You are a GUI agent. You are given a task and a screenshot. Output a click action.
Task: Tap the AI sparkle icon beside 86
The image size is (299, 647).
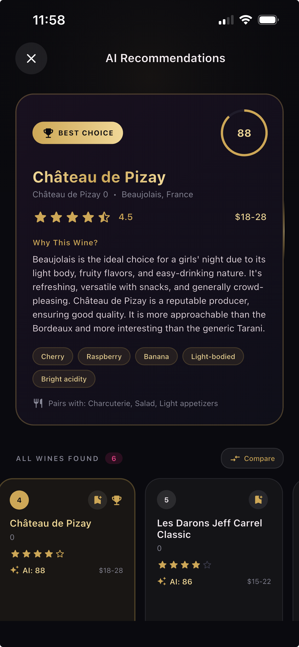(x=162, y=582)
